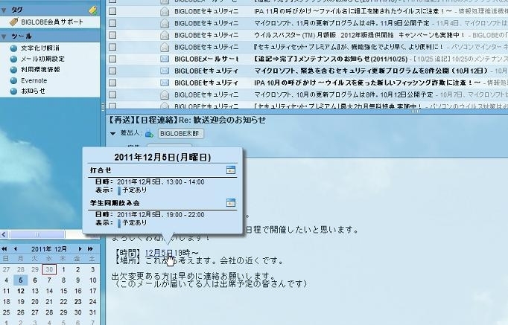Screen dimensions: 508x325
Task: Click envelope icon of 機能強化でより早く mail
Action: (x=165, y=47)
